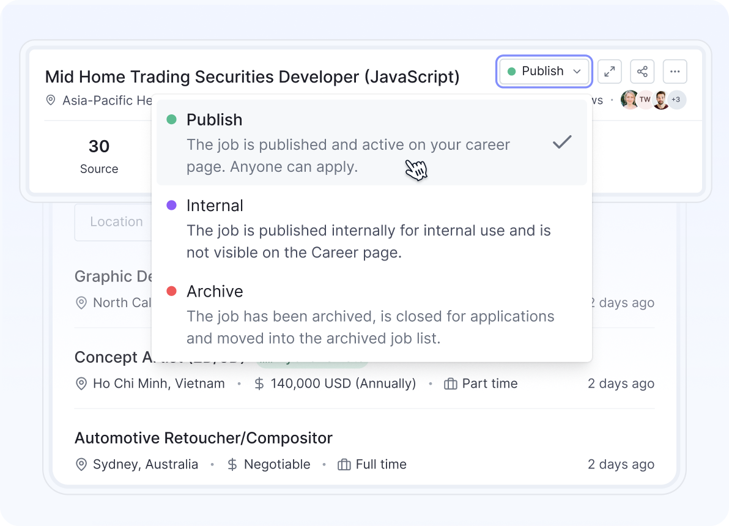This screenshot has height=526, width=729.
Task: Click the 140,000 USD (Annually) salary text
Action: point(343,383)
